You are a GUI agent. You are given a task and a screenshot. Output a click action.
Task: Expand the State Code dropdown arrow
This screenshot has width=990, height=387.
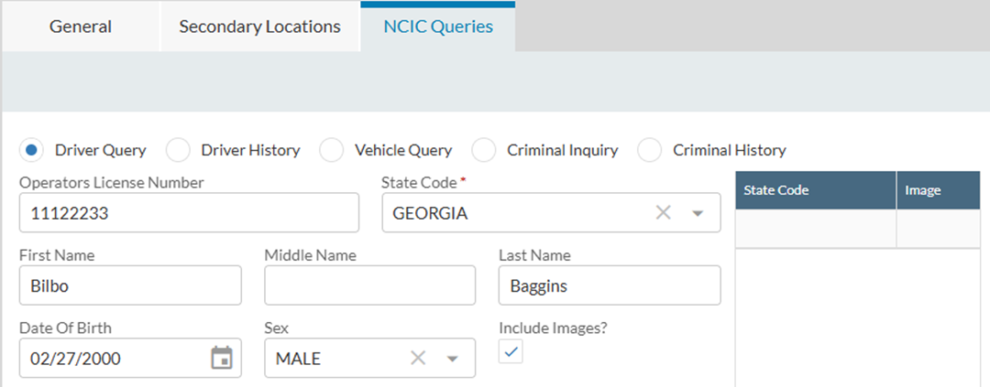(x=698, y=213)
